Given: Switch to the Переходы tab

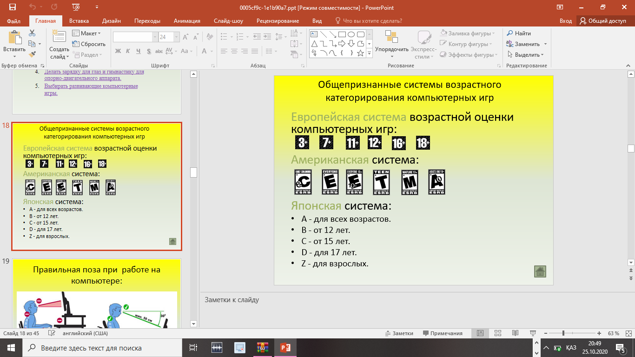Looking at the screenshot, I should click(147, 21).
